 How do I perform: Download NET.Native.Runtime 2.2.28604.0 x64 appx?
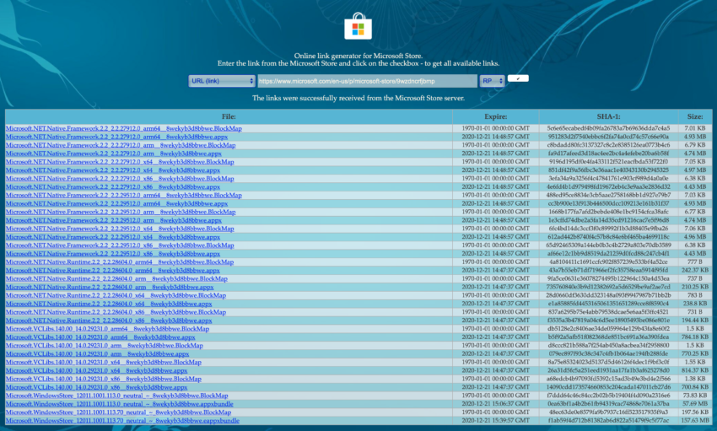[x=109, y=304]
